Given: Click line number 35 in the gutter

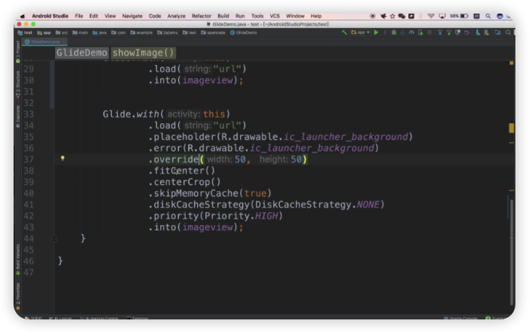Looking at the screenshot, I should 29,137.
